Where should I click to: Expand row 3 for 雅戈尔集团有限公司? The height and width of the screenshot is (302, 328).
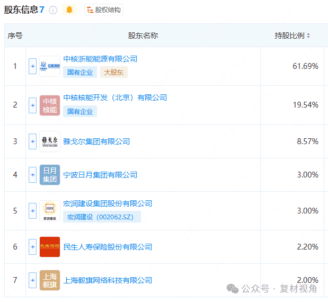click(32, 141)
